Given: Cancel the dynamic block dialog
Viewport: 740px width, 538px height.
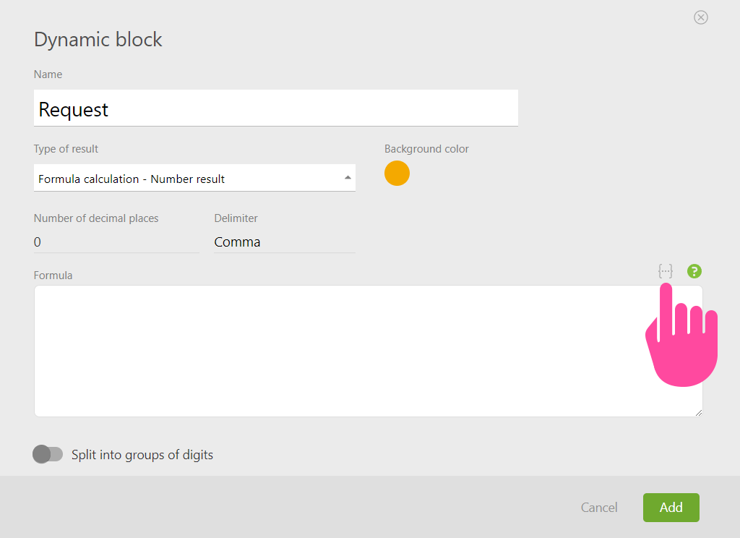Looking at the screenshot, I should pyautogui.click(x=599, y=508).
